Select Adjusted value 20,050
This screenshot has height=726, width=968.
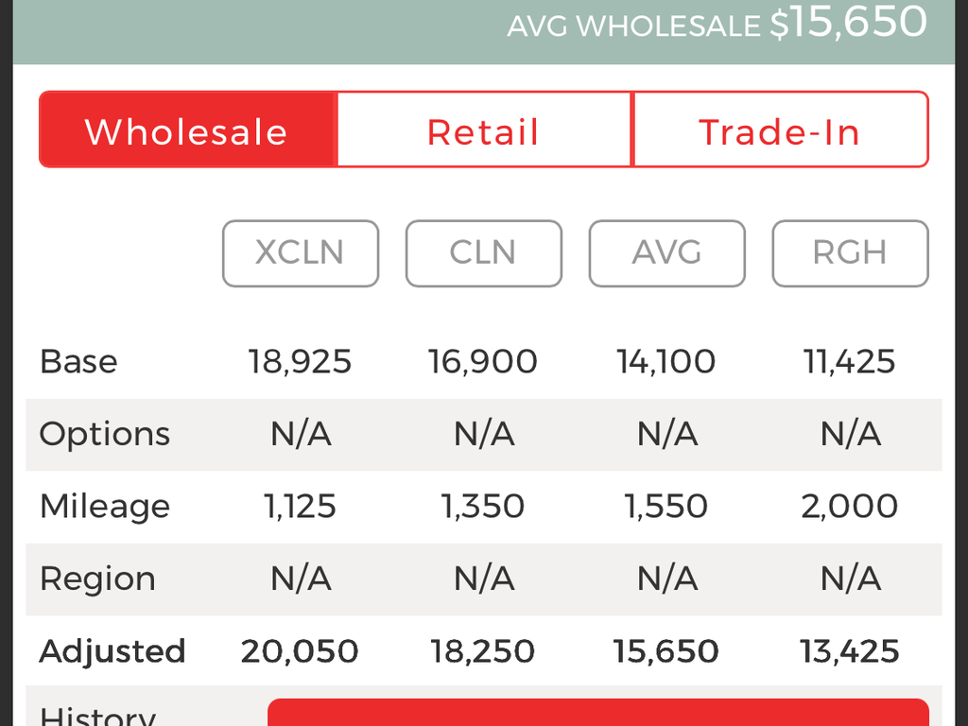[300, 651]
